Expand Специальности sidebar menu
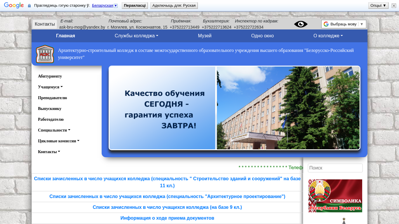Viewport: 399px width, 224px height. (54, 130)
